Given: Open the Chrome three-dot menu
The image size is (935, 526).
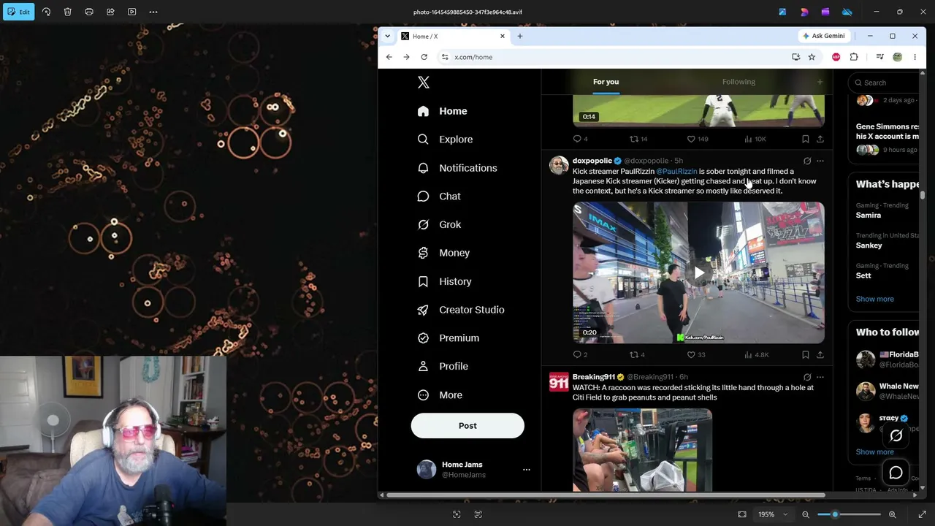Looking at the screenshot, I should click(x=915, y=57).
